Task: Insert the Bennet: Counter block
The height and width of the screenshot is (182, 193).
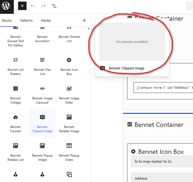Action: point(16,123)
